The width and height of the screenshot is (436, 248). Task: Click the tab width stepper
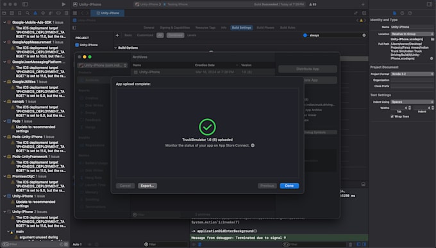(x=409, y=107)
